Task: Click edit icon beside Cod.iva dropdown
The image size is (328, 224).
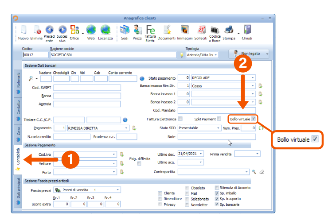Action: pyautogui.click(x=122, y=154)
